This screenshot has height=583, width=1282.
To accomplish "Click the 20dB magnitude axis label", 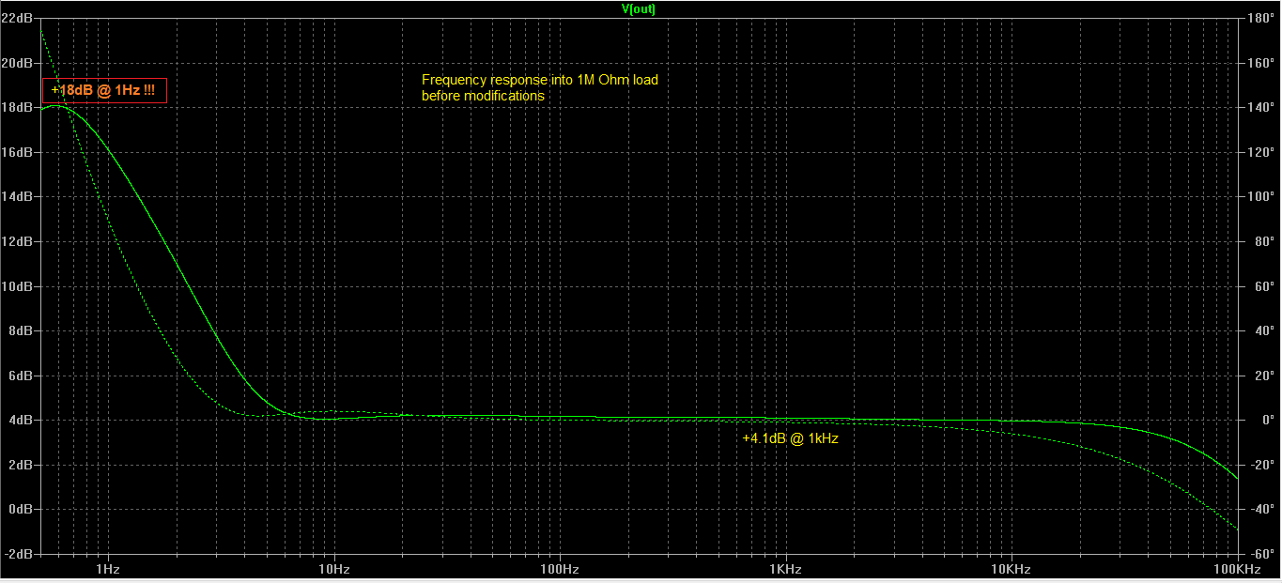I will click(x=16, y=63).
